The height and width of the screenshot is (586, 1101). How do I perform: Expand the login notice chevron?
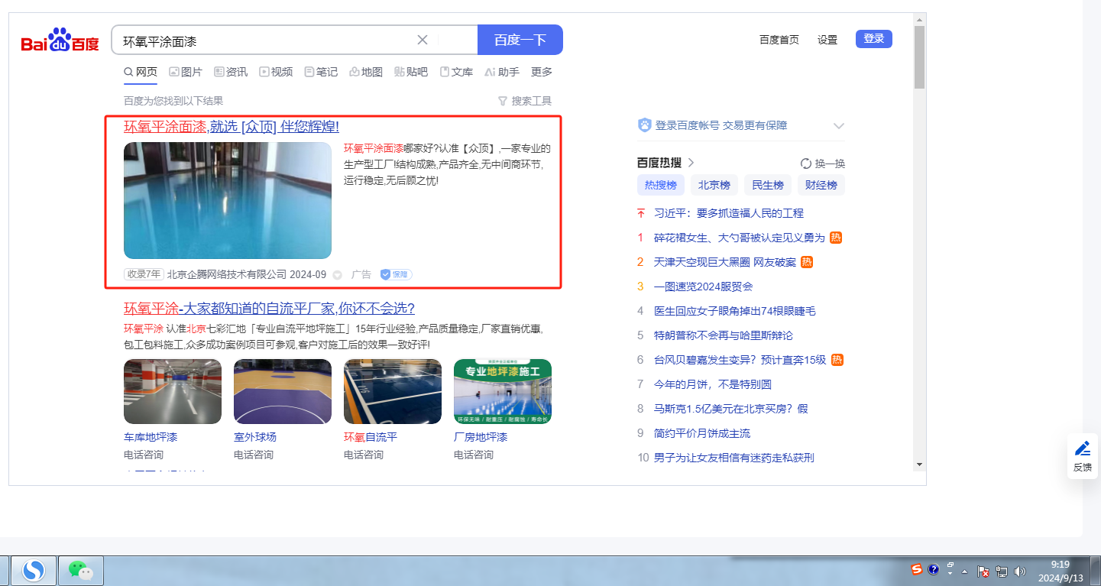click(839, 126)
